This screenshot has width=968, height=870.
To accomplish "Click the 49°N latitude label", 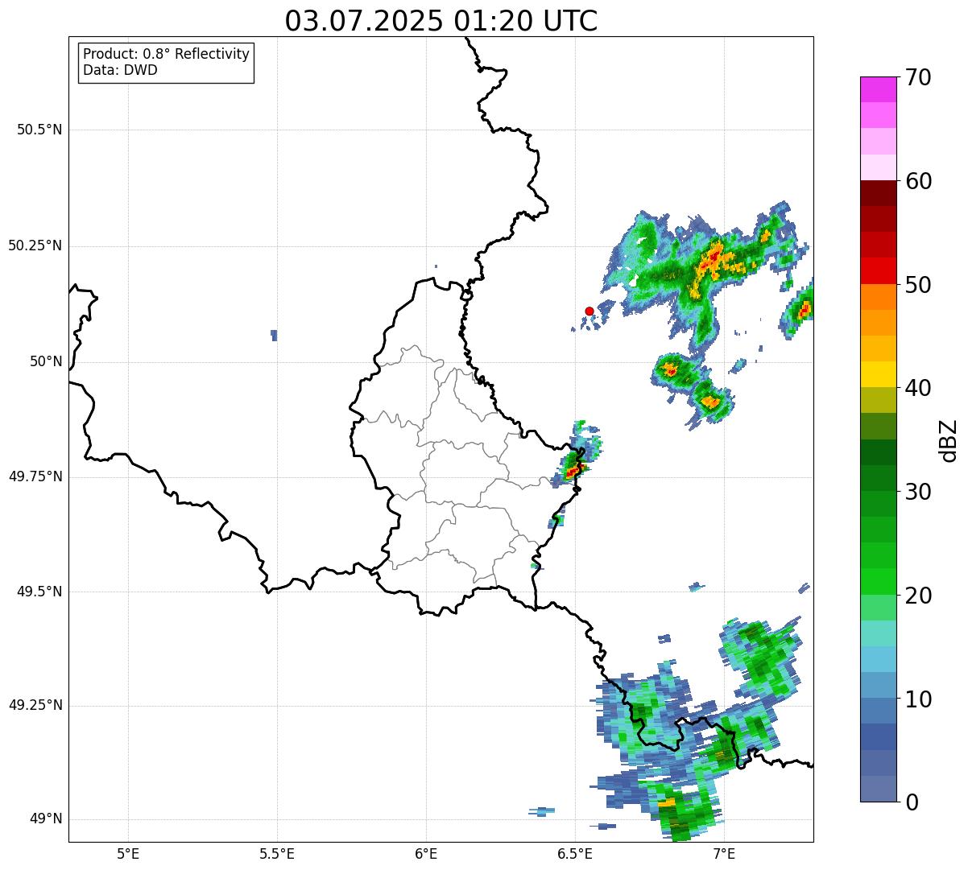I will [46, 818].
